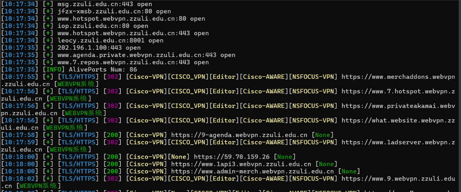Click the https://www.1adserver.webvpn URL
Screen dimensions: 461x192
[x=394, y=142]
